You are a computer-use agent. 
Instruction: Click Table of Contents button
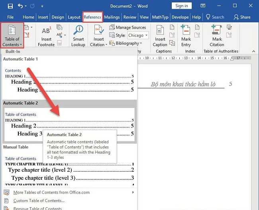point(12,35)
